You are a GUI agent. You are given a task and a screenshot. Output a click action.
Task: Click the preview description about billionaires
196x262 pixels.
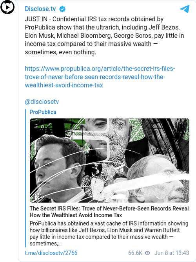pyautogui.click(x=109, y=233)
